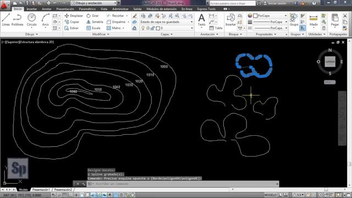The image size is (352, 198).
Task: Select the Círculo tool
Action: (x=32, y=20)
